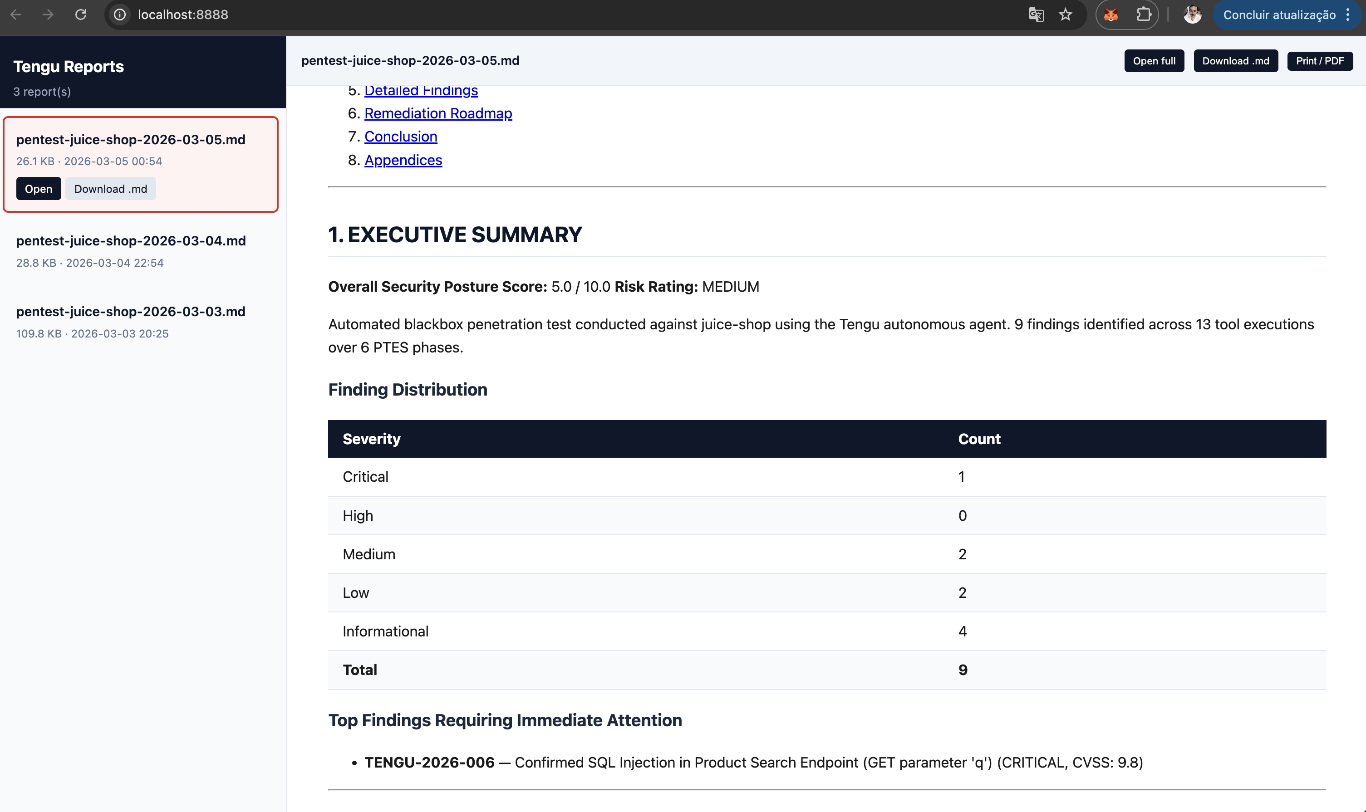1366x812 pixels.
Task: Click the count value 0 for High
Action: point(963,515)
